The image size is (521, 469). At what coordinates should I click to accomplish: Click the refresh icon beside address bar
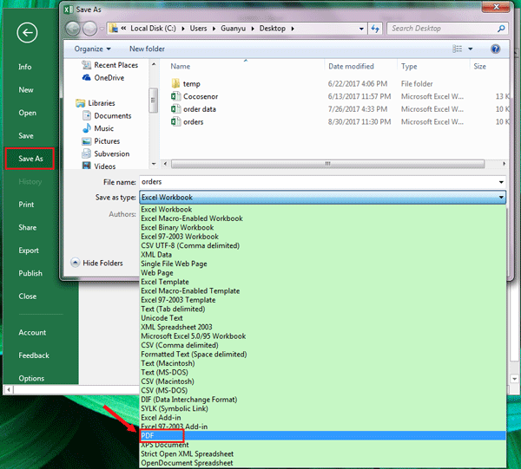click(375, 29)
